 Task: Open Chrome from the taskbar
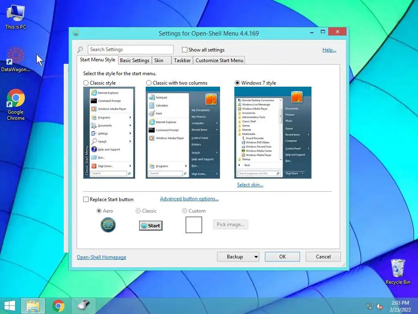coord(58,306)
